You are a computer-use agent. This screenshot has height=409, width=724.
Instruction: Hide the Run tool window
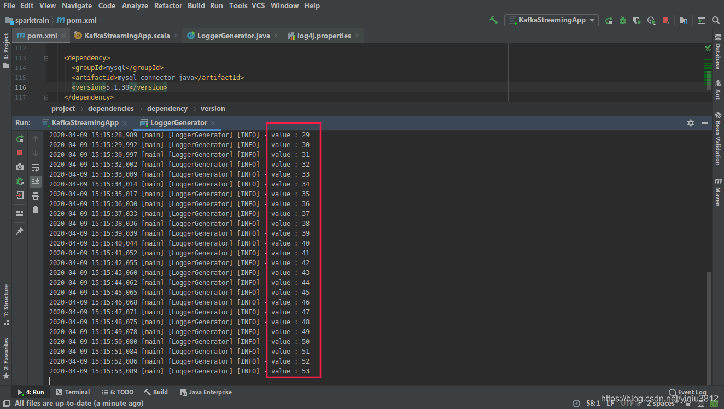pyautogui.click(x=705, y=123)
